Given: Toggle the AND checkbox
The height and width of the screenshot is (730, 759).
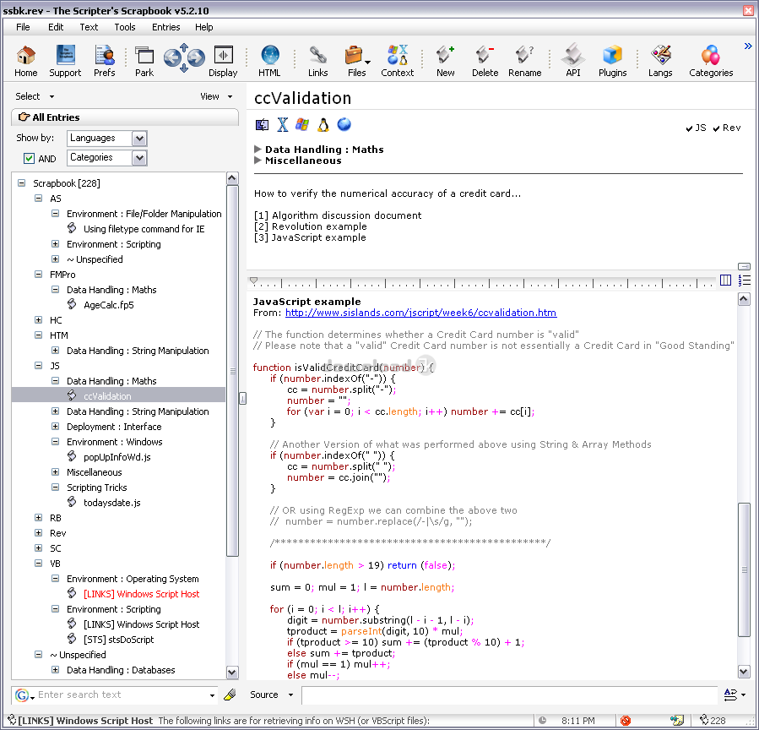Looking at the screenshot, I should click(30, 158).
